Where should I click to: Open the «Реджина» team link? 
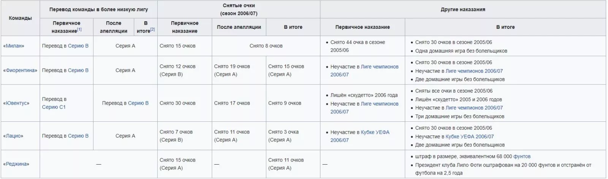(17, 164)
